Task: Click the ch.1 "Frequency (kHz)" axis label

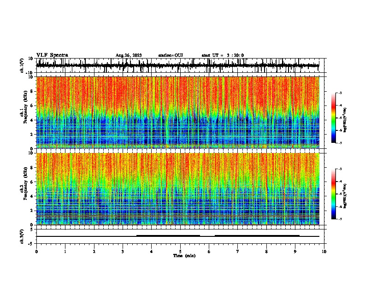Action: 26,107
